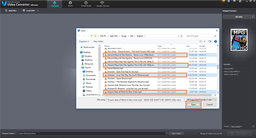Click the MPG HD format thumbnail
The height and width of the screenshot is (138, 256).
[239, 40]
